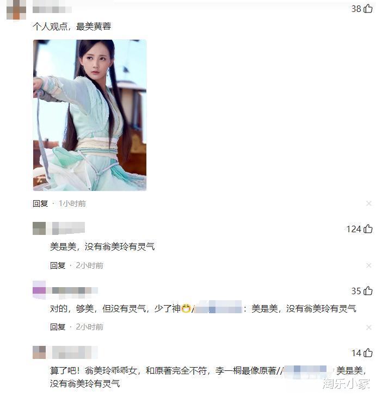Viewport: 376px width, 397px height.
Task: Reply to 美是美，没有翁美玲有灵气 comment
Action: coord(58,265)
